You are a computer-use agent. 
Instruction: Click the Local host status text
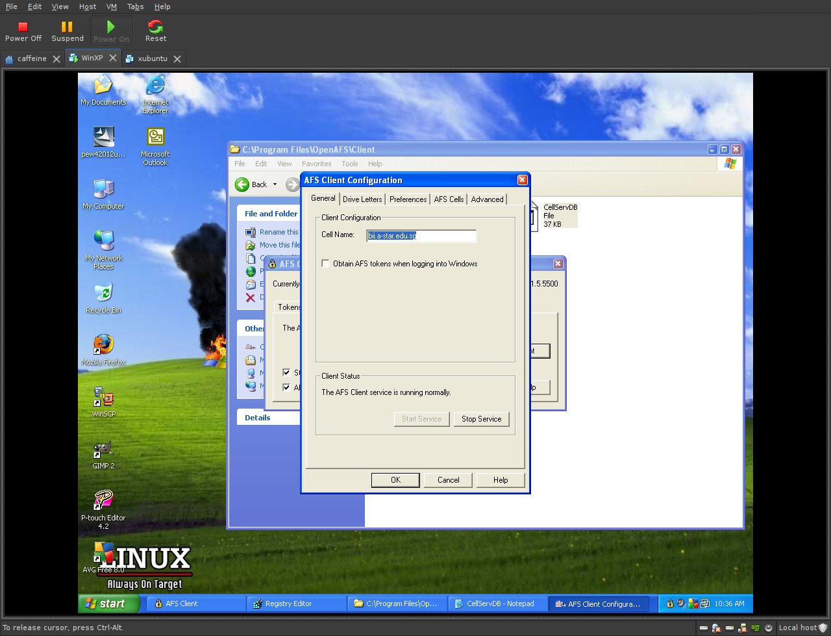797,628
